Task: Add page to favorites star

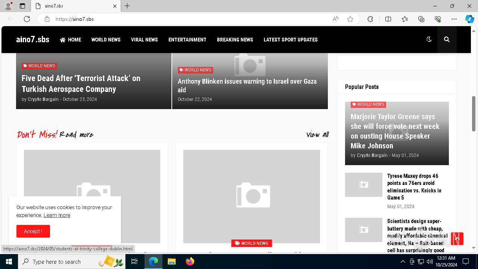Action: (350, 19)
